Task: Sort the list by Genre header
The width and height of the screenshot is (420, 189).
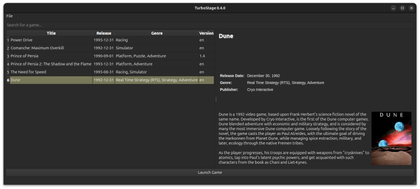Action: 156,33
